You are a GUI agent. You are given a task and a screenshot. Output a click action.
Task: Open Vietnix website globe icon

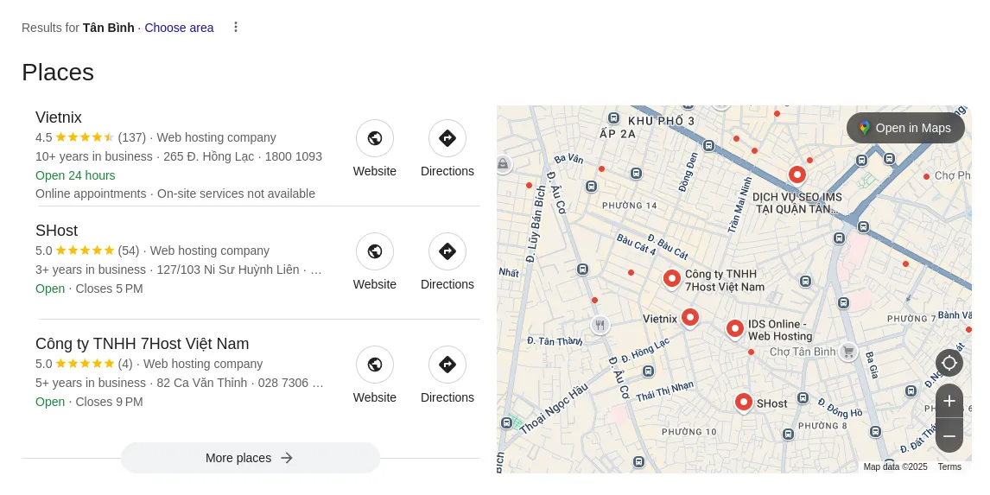click(x=374, y=138)
